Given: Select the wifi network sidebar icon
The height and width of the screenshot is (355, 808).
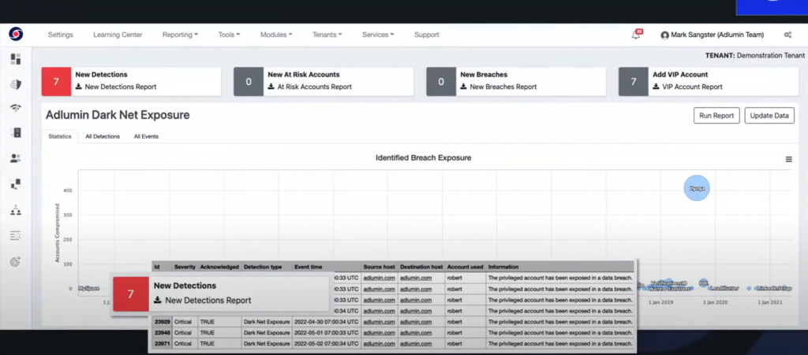Looking at the screenshot, I should (x=16, y=108).
